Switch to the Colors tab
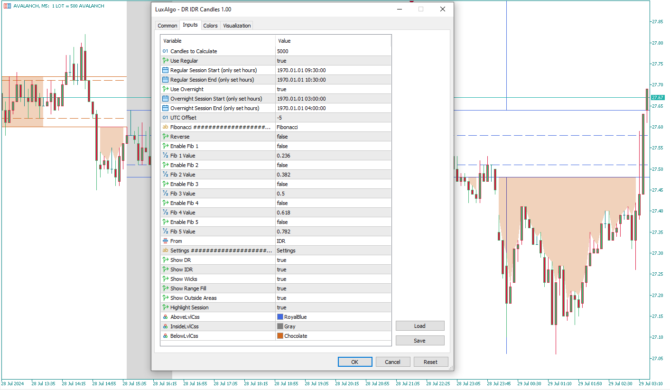This screenshot has height=390, width=670. [210, 26]
